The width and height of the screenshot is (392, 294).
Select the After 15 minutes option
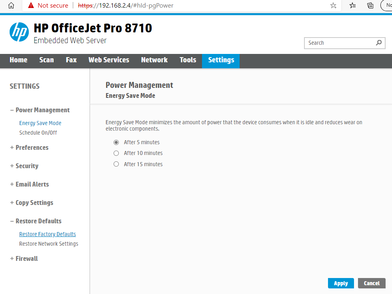116,164
